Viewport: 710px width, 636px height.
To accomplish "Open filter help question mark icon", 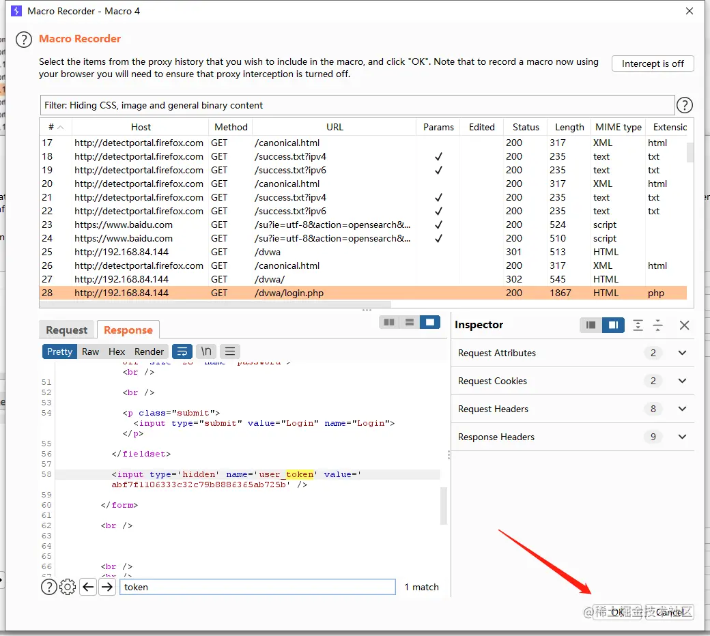I will (684, 106).
